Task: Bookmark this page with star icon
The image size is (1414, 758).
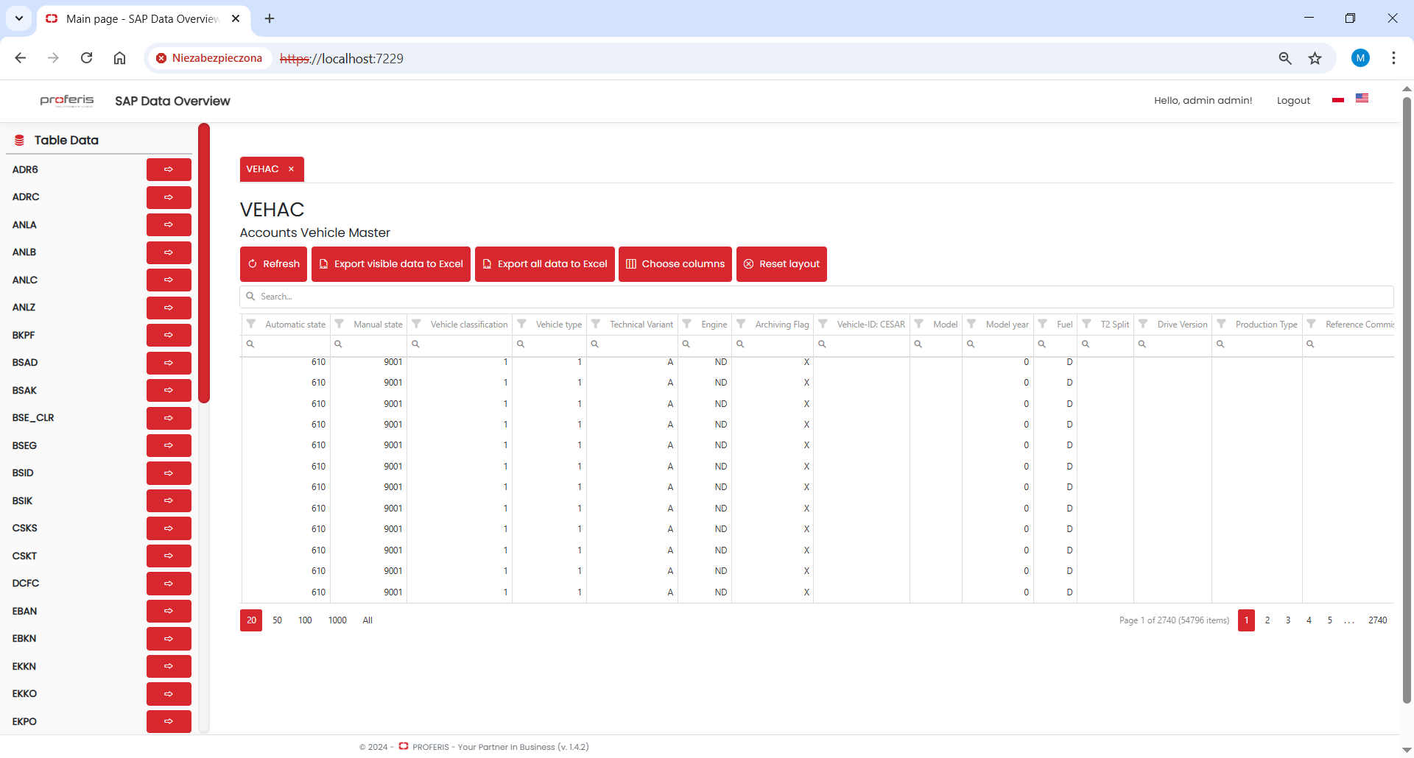Action: point(1315,58)
